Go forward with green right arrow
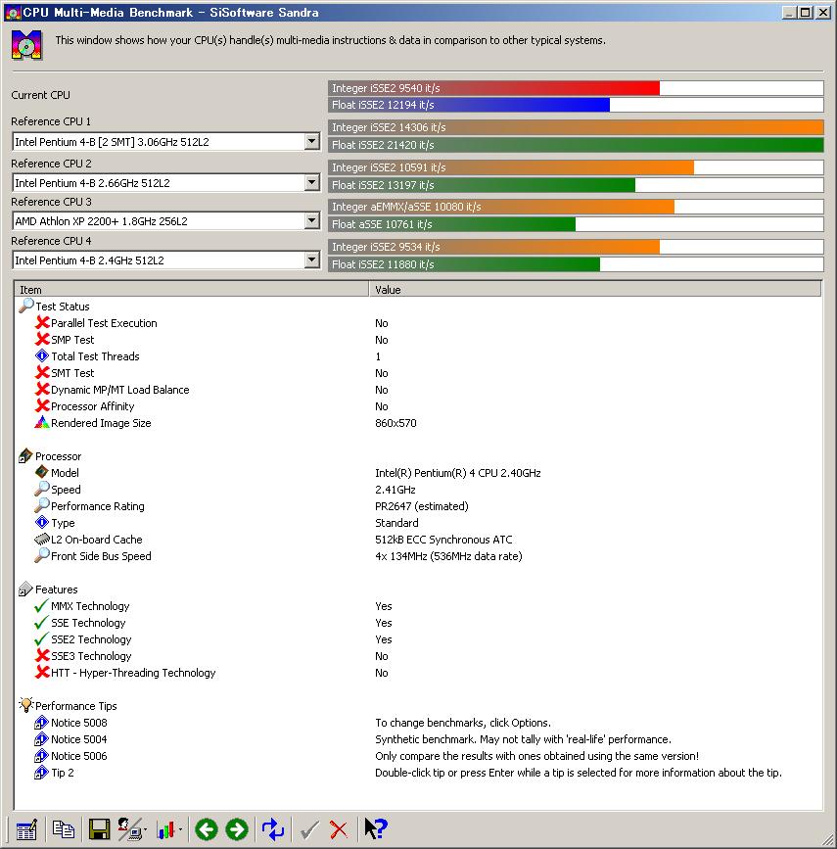The image size is (837, 849). 237,829
